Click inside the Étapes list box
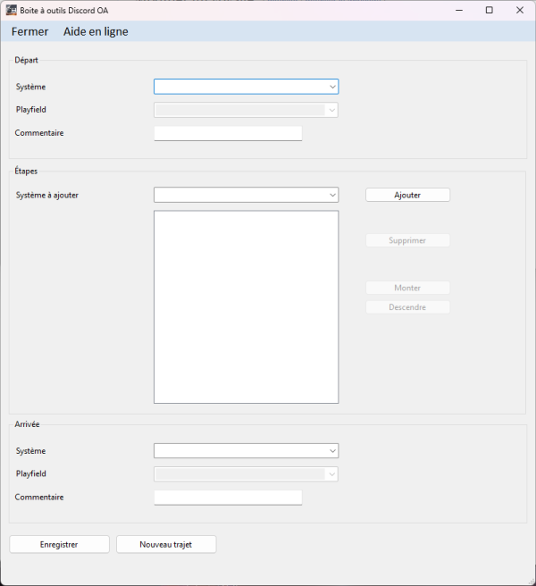 tap(246, 306)
